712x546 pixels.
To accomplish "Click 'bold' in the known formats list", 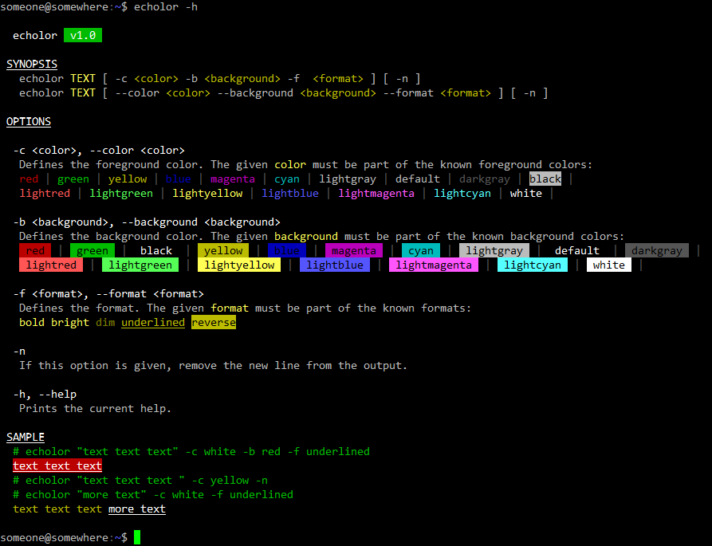I will coord(32,322).
